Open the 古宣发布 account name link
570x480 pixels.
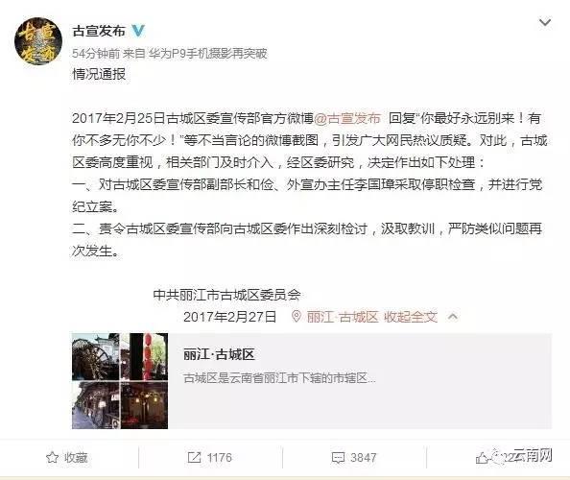point(99,31)
